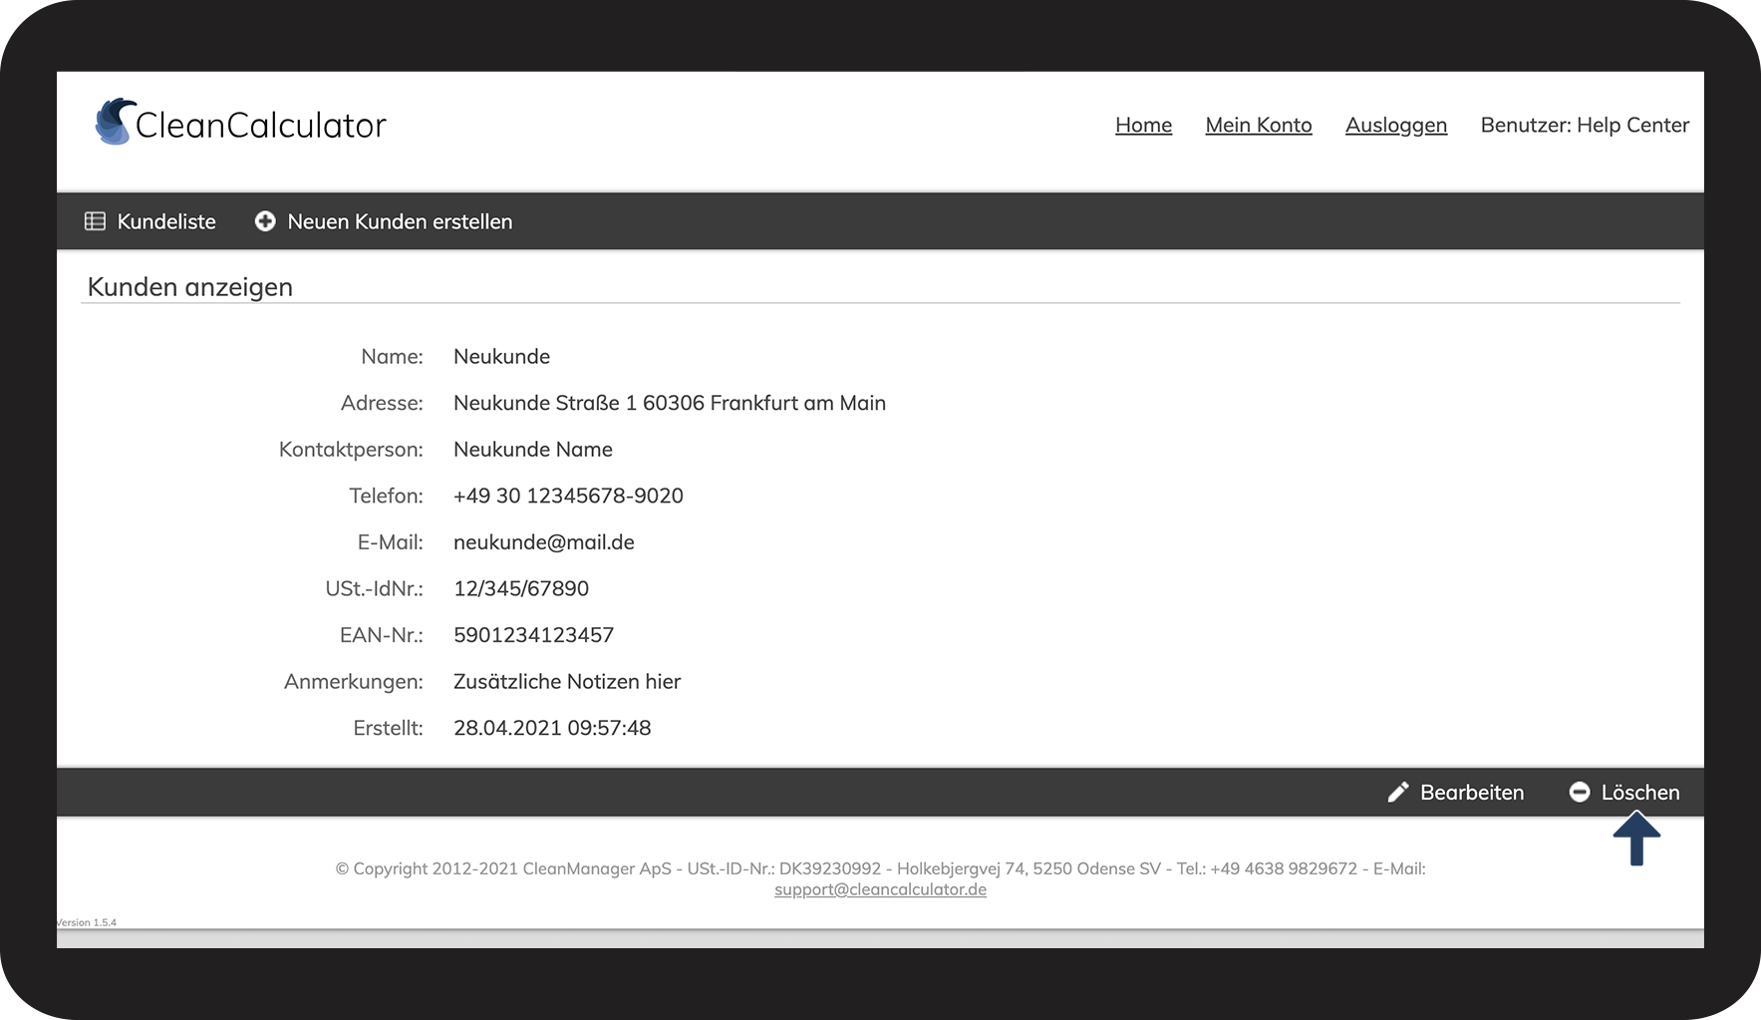This screenshot has width=1761, height=1020.
Task: Select the phone number '+49 30 12345678-9020'
Action: (568, 496)
